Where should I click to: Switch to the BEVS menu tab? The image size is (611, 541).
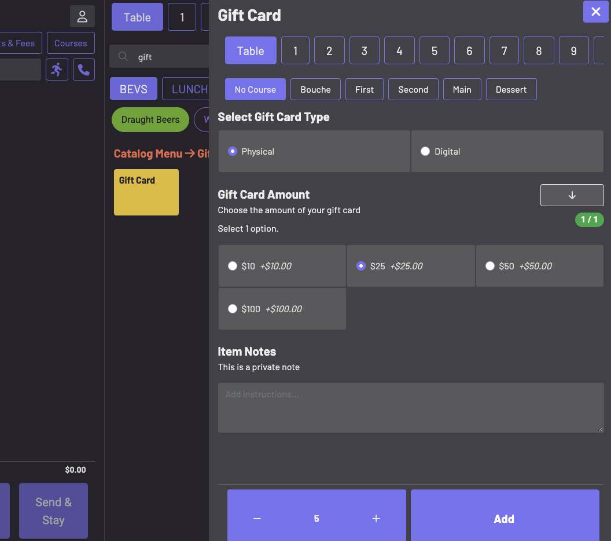click(134, 89)
